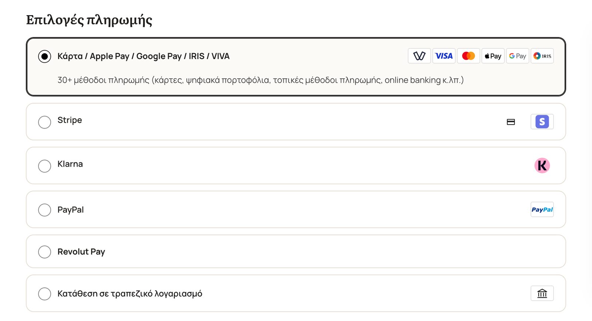592x321 pixels.
Task: Choose the Klarna radio button
Action: click(44, 166)
